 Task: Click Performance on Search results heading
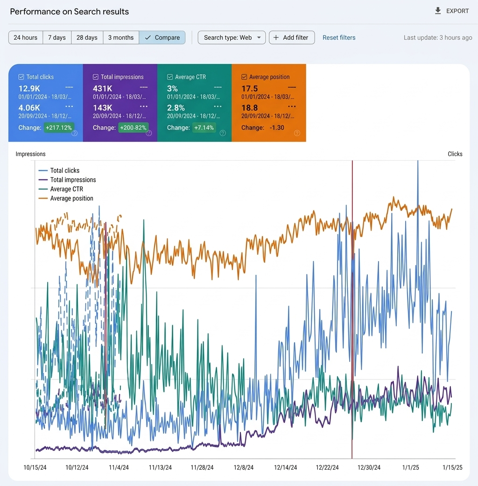(70, 12)
